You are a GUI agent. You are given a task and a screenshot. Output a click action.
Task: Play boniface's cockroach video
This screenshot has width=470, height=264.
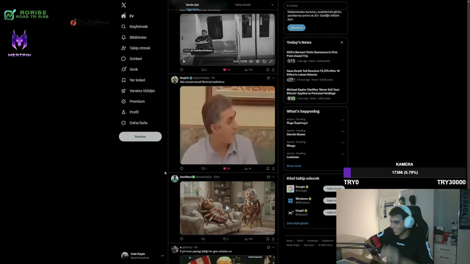227,208
